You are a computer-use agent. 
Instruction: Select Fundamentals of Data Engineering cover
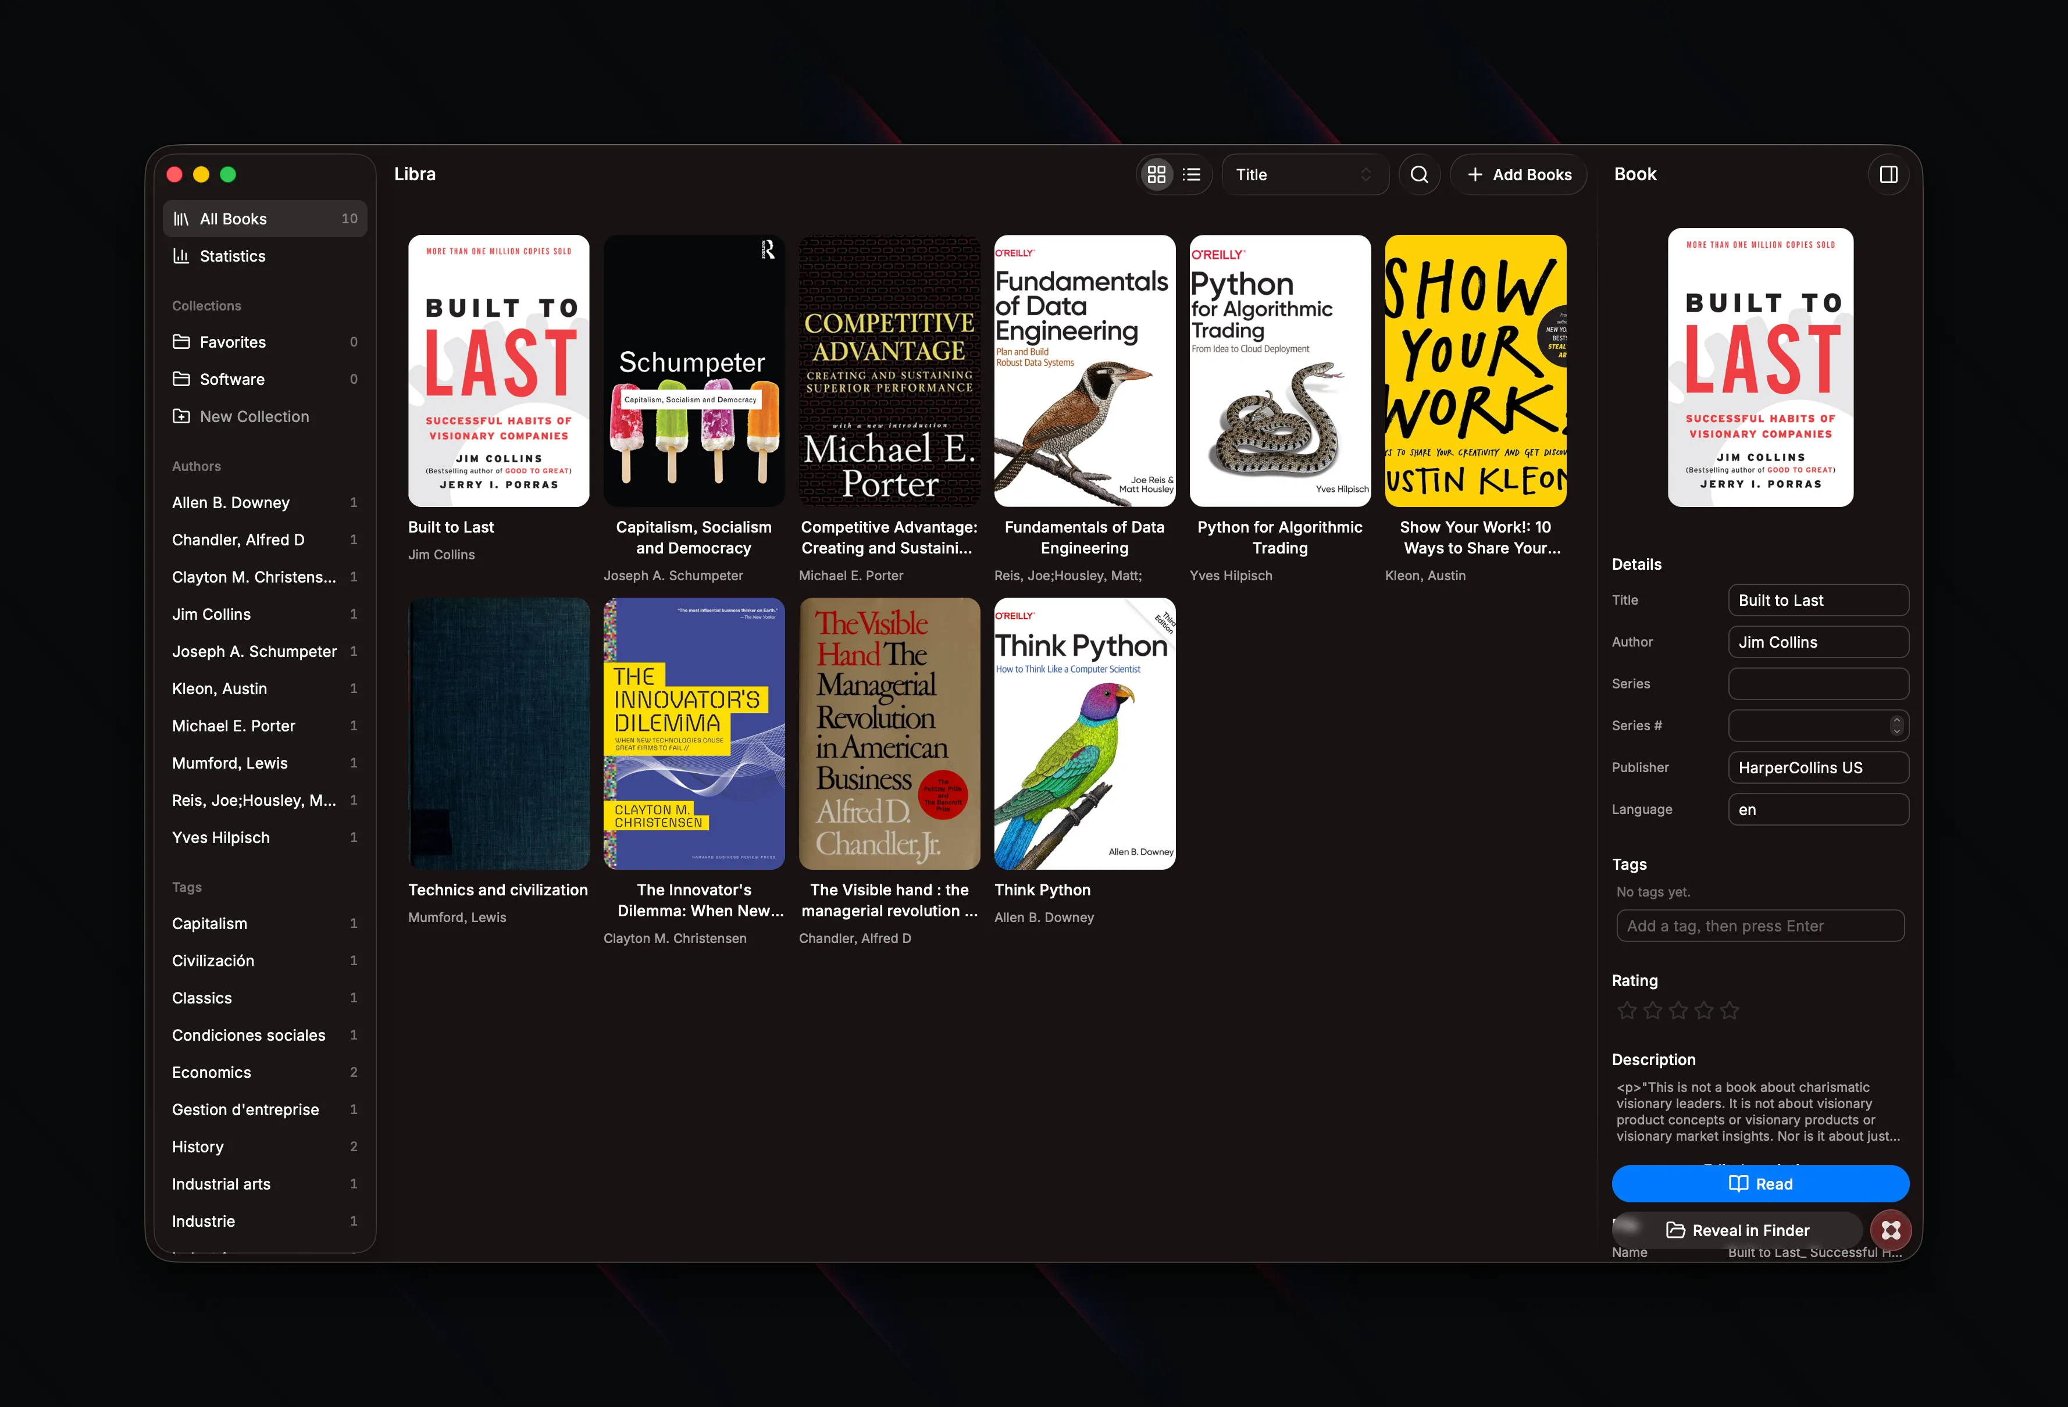coord(1085,371)
